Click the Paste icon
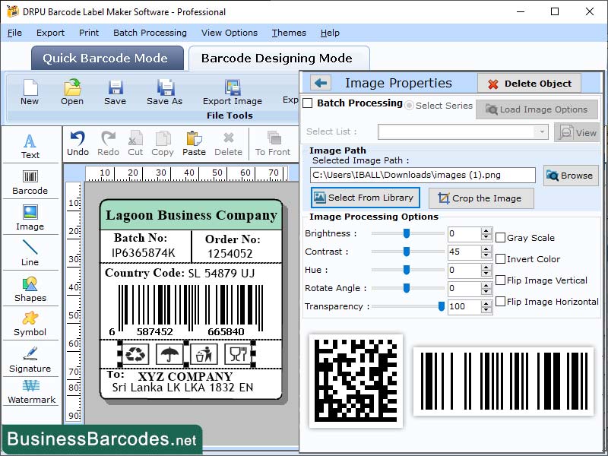The width and height of the screenshot is (608, 456). 194,141
